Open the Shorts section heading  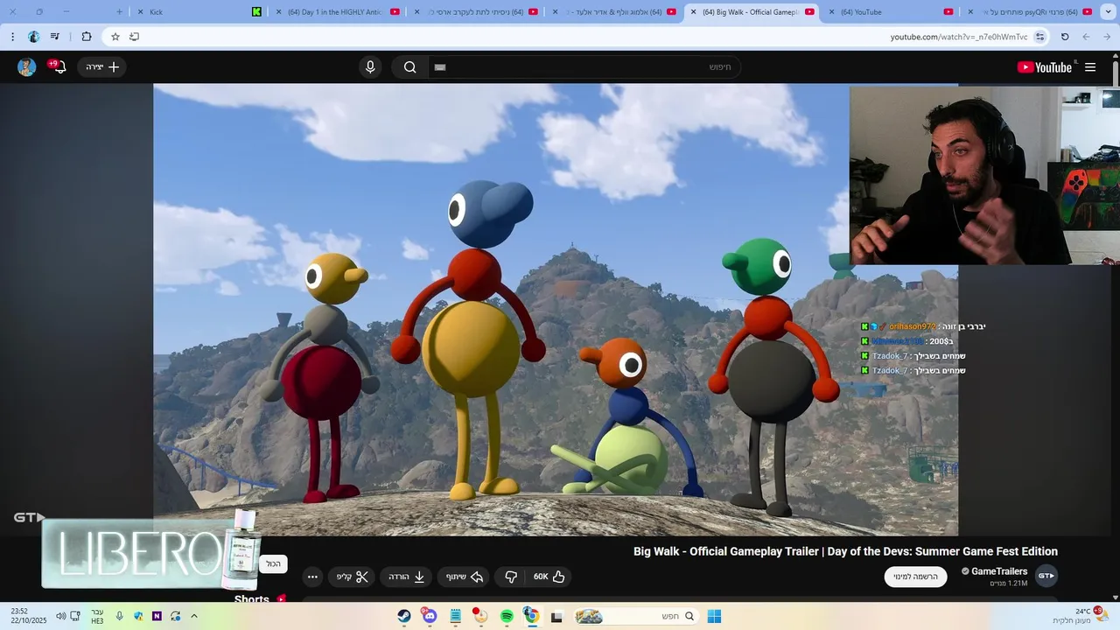click(x=252, y=599)
